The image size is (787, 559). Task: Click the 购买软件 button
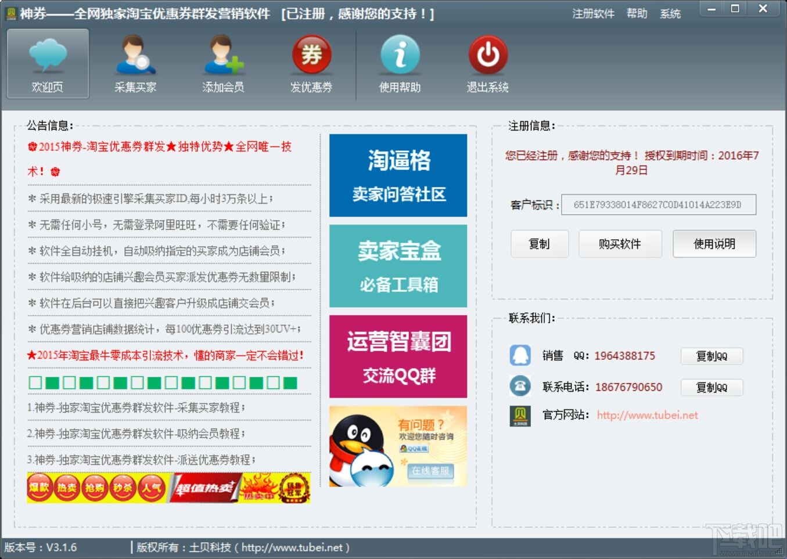point(620,244)
